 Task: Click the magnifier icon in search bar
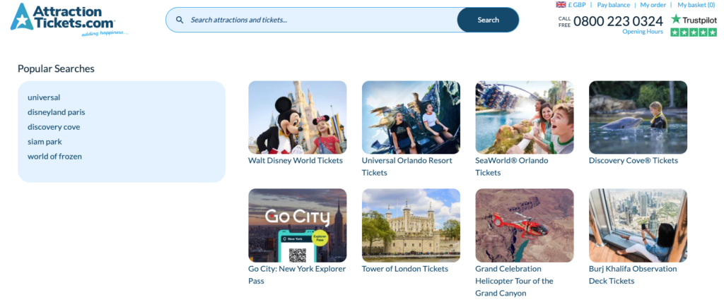(180, 20)
